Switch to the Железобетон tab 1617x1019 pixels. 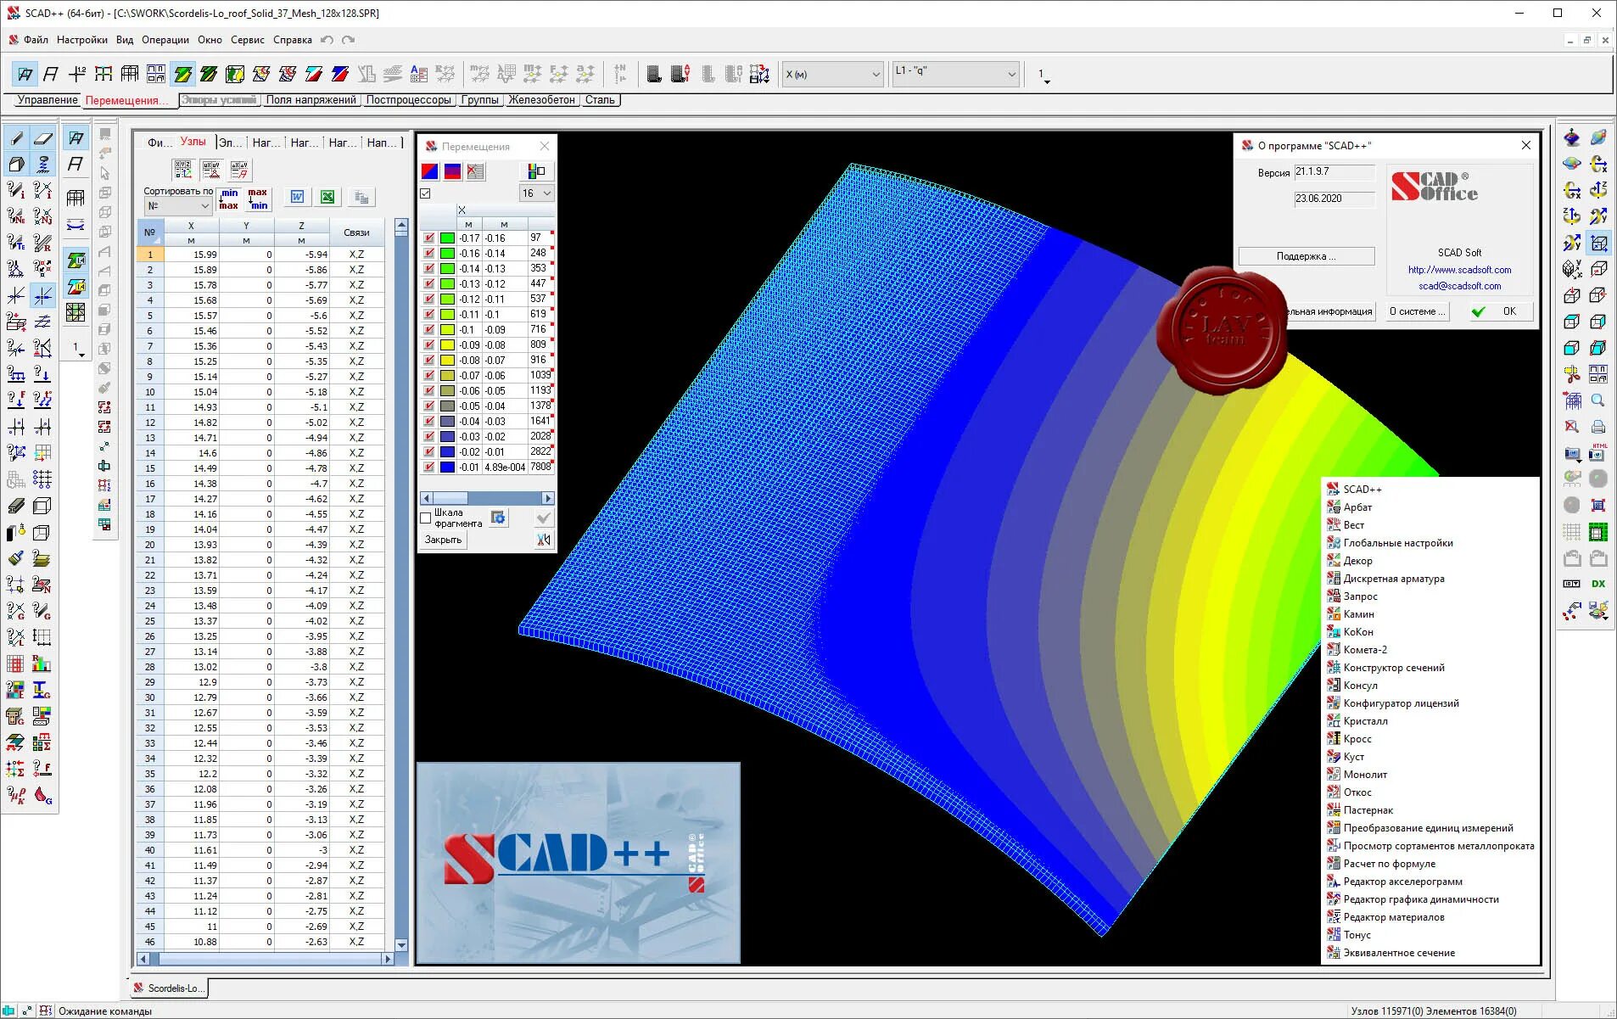(542, 100)
